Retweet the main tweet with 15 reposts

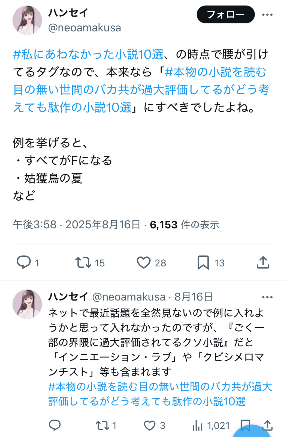pyautogui.click(x=83, y=262)
